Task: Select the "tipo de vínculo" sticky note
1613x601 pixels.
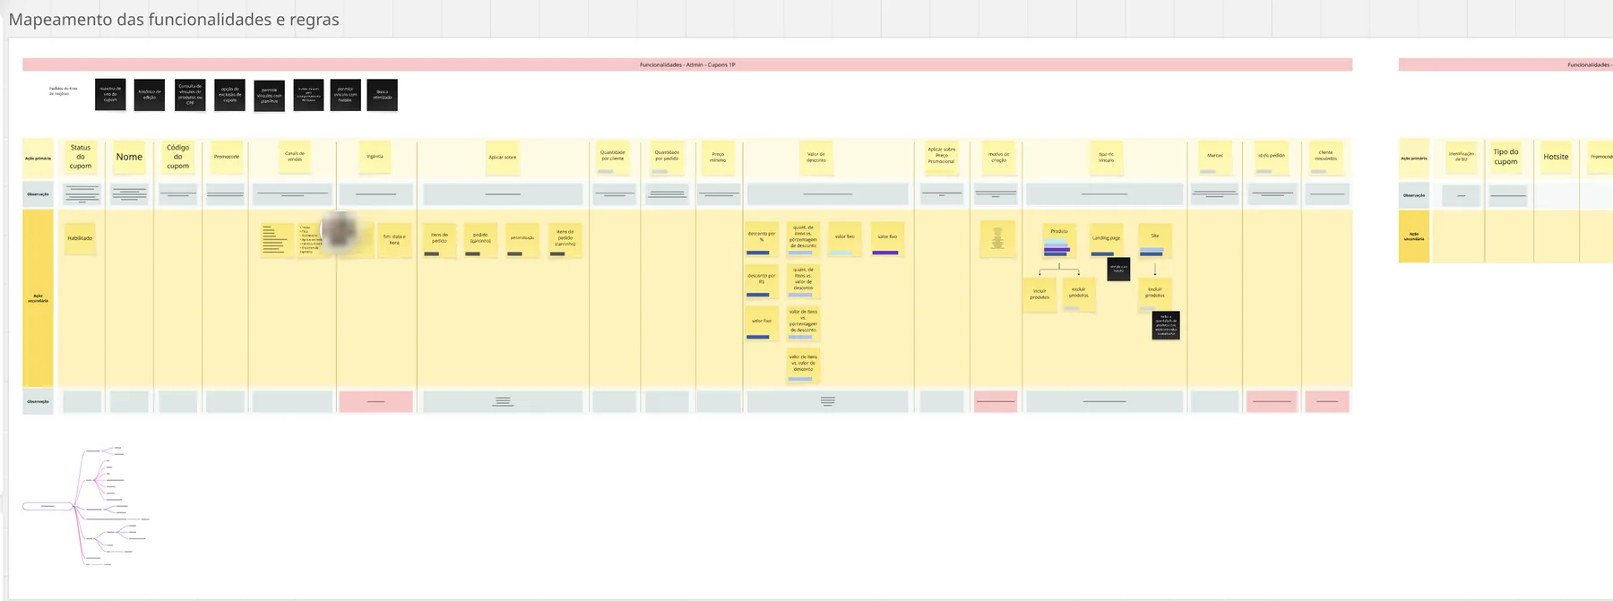Action: [x=1107, y=157]
